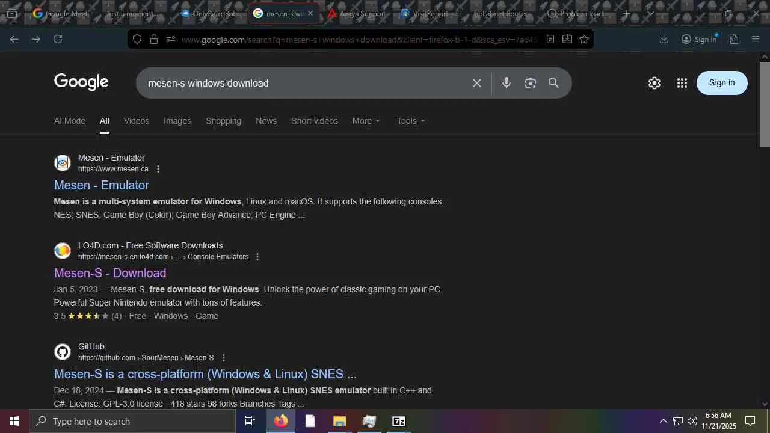The height and width of the screenshot is (433, 770).
Task: Open options for the Mesen.ca result
Action: coord(158,169)
